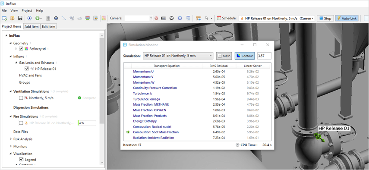The image size is (369, 170).
Task: Click the colored layers stack icon
Action: click(88, 18)
